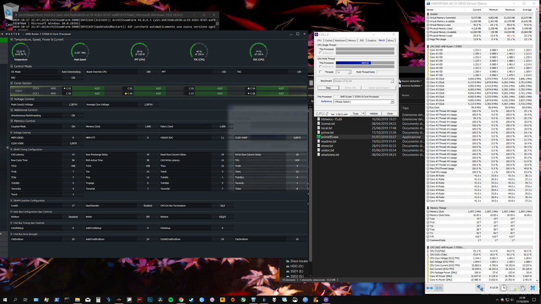Click Validate in the CPU-Z window
Viewport: 541px width, 304px height.
pos(374,114)
